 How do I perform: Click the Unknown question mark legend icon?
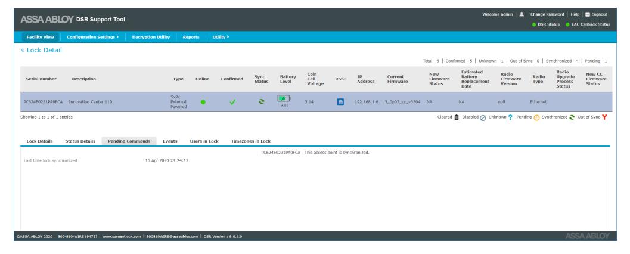510,117
